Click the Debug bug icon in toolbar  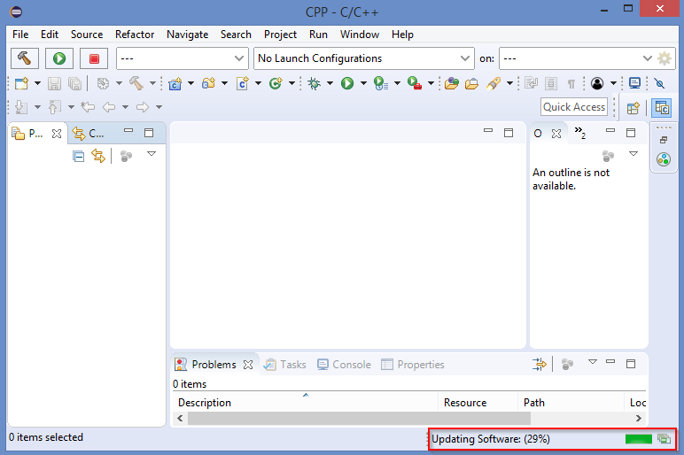point(314,83)
